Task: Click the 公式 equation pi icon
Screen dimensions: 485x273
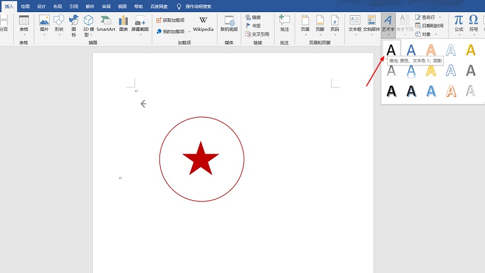Action: (459, 24)
